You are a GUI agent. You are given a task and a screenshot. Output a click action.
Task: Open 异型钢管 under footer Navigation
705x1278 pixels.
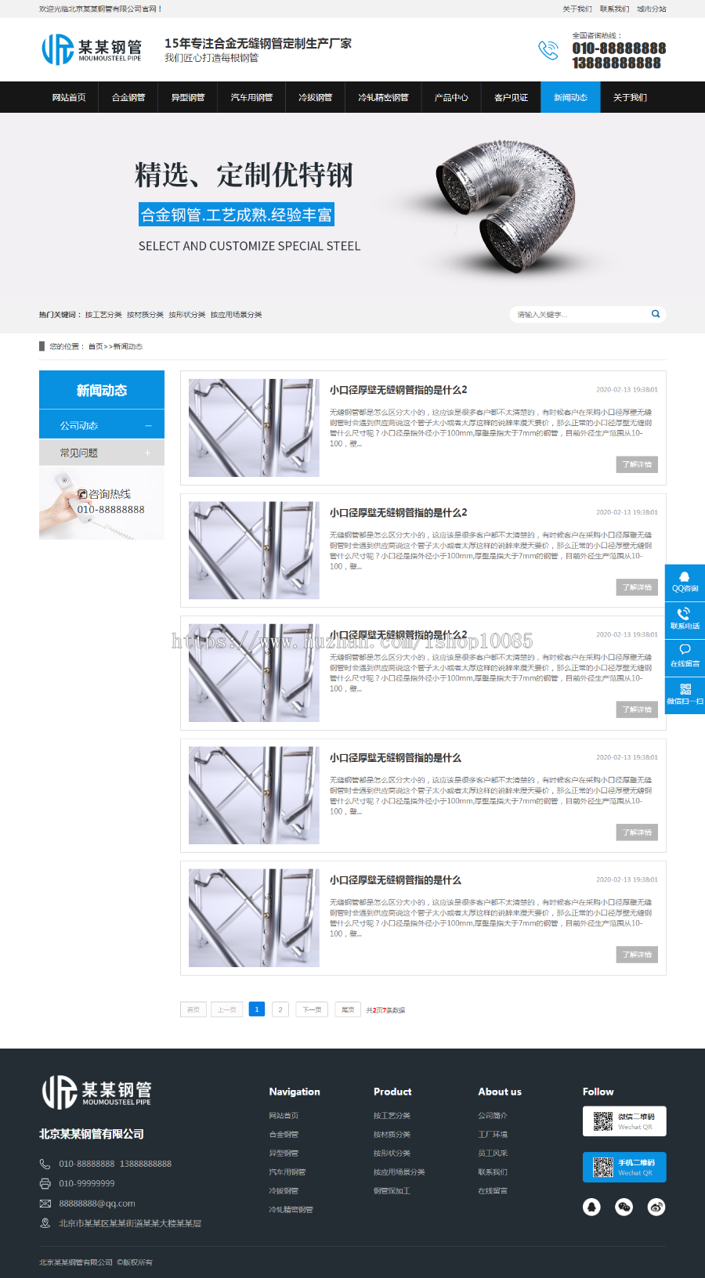point(284,1153)
